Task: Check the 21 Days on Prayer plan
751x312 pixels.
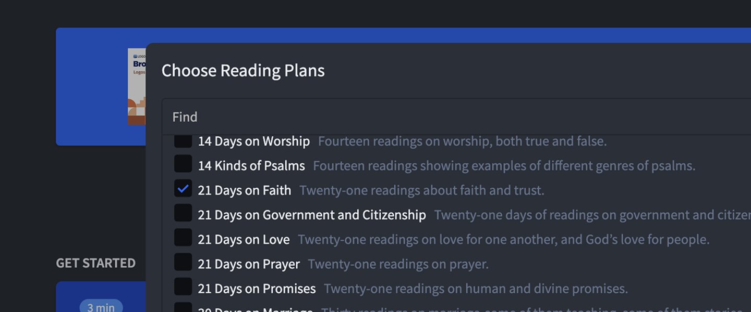Action: 183,264
